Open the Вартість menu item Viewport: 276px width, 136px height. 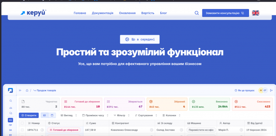(x=148, y=13)
